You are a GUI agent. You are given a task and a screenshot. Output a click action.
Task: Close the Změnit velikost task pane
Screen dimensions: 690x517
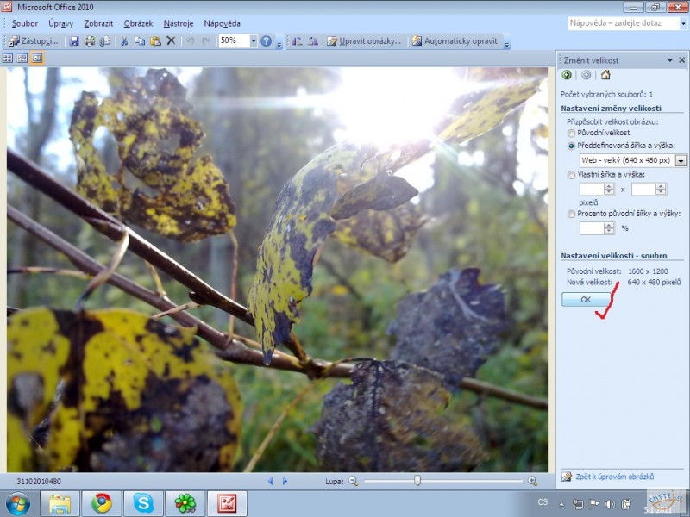tap(681, 60)
